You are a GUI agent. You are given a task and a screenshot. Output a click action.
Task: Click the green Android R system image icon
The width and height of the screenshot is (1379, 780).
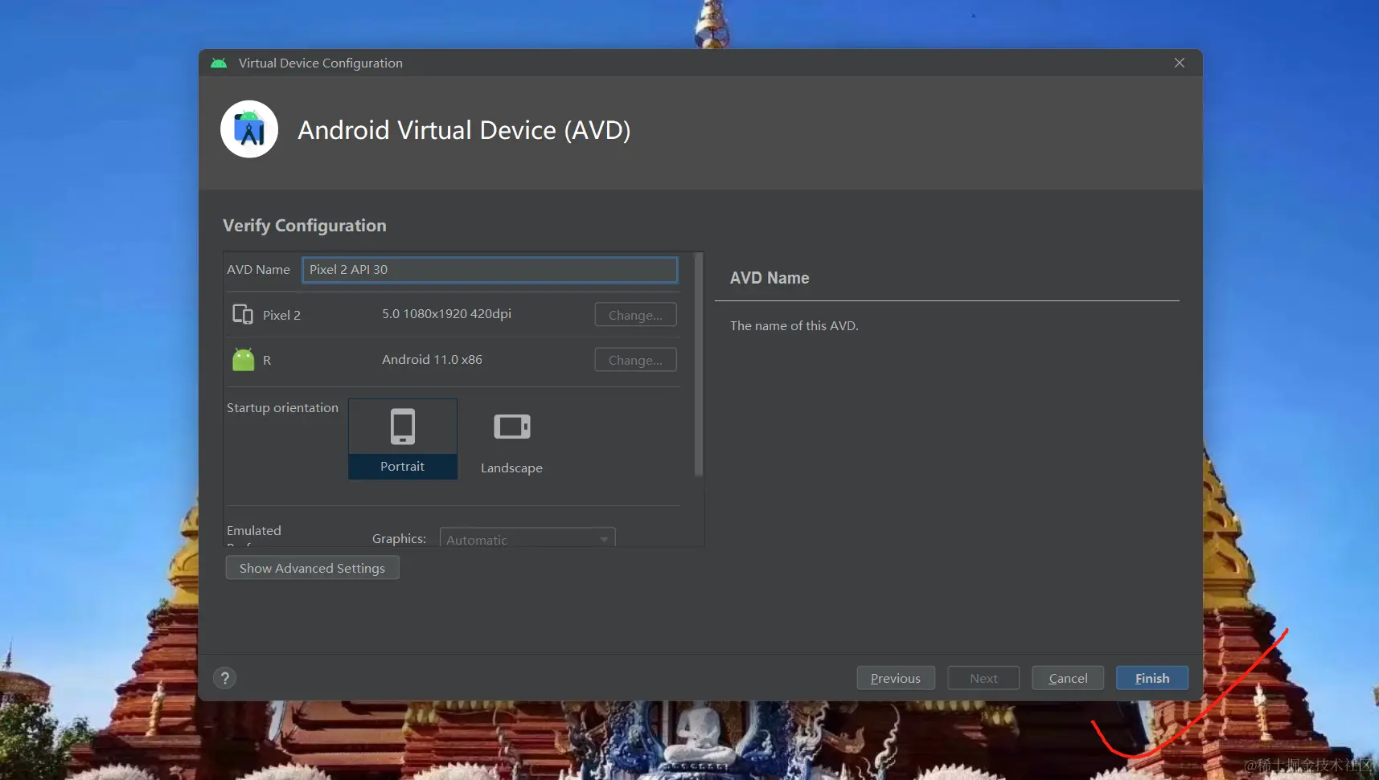243,359
